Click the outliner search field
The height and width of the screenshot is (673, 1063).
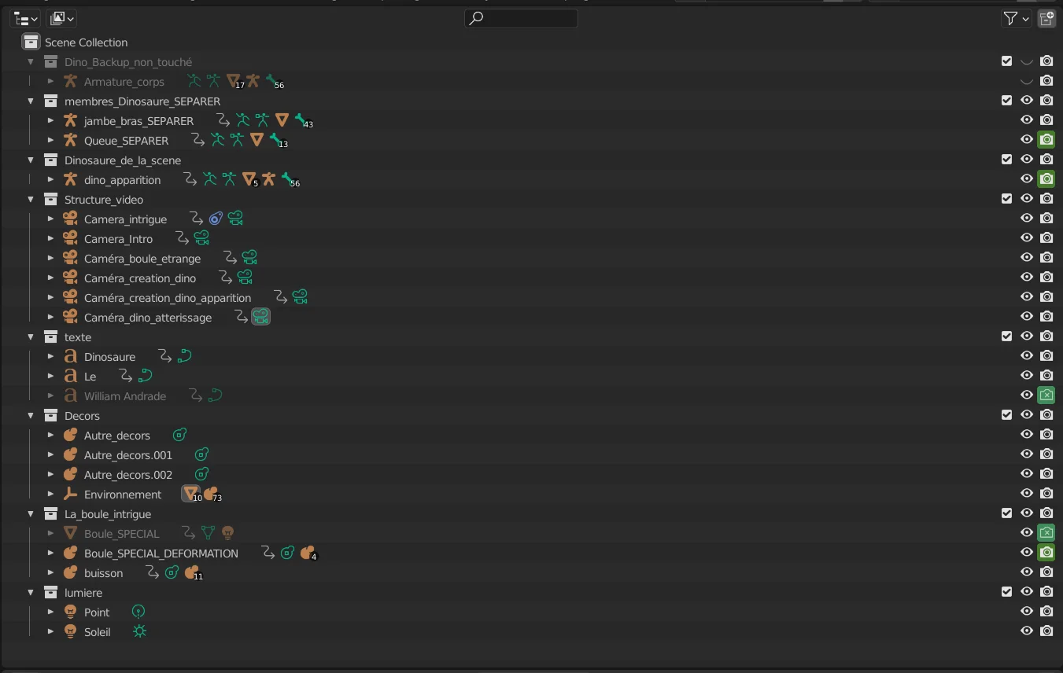click(x=521, y=18)
